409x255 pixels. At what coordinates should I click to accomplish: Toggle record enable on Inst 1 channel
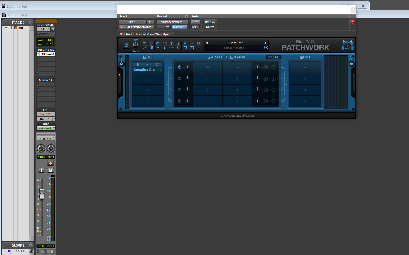click(x=50, y=163)
